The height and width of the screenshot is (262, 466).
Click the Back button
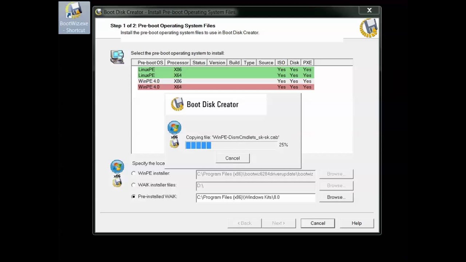(x=245, y=223)
